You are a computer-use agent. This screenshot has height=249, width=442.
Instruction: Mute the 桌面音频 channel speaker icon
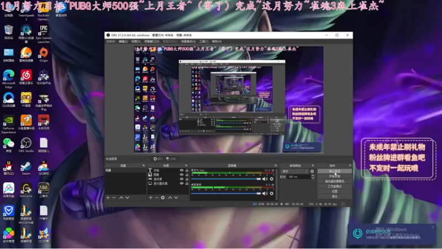tap(265, 193)
